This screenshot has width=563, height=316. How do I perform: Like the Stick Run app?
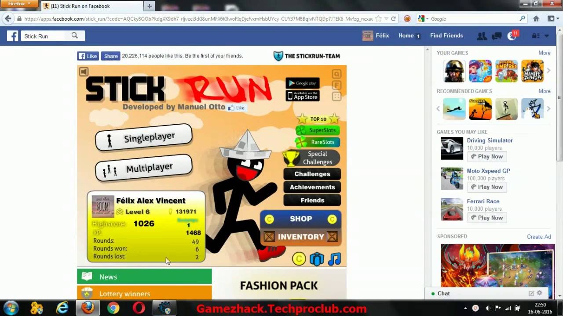(x=88, y=56)
